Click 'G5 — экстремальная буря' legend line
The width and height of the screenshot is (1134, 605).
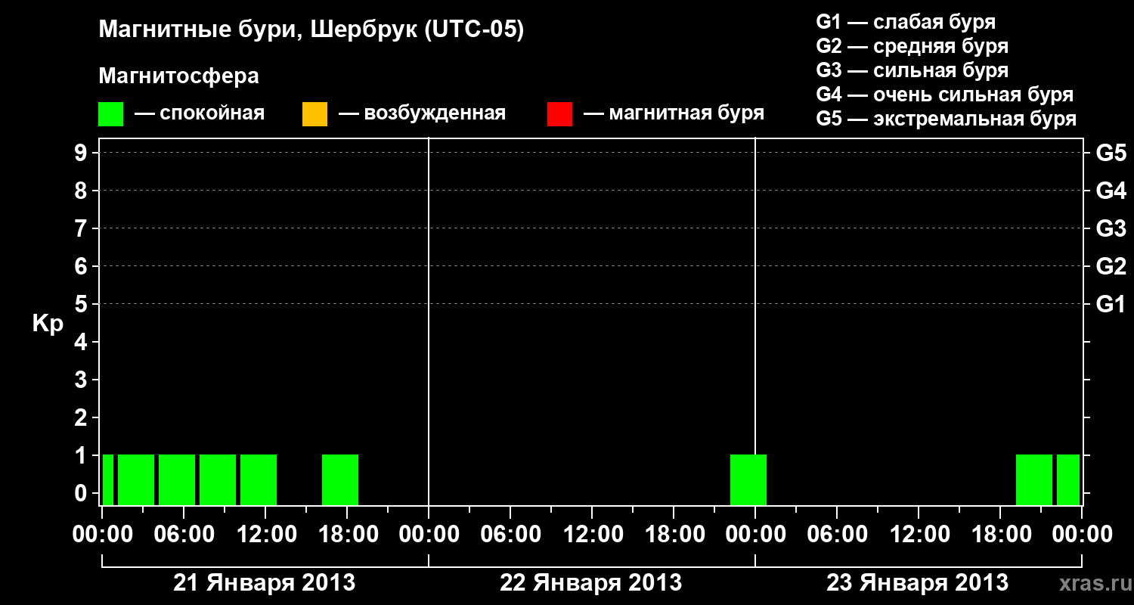(x=947, y=119)
